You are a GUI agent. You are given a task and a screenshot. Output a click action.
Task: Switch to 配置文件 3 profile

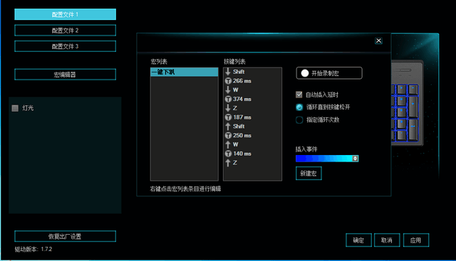tap(65, 46)
